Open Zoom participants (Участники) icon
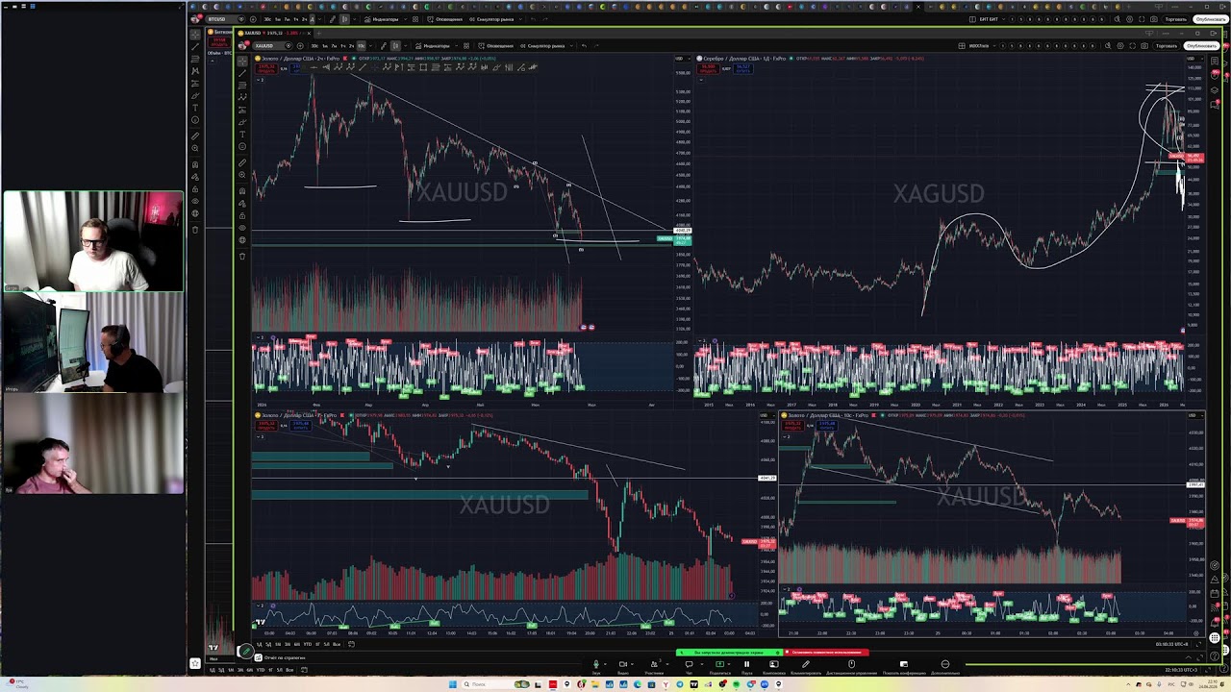 pyautogui.click(x=654, y=664)
